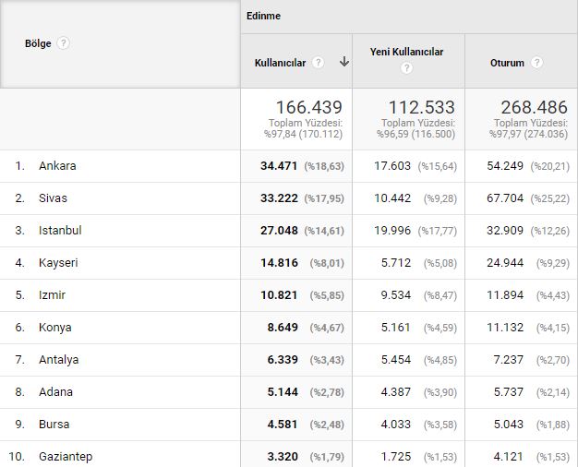Open the Kullanıcılar help question mark
578x467 pixels.
click(318, 63)
